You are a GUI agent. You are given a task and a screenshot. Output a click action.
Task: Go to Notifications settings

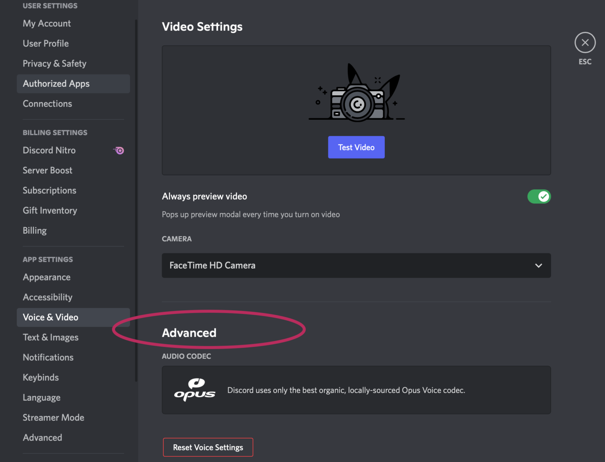[x=73, y=357]
